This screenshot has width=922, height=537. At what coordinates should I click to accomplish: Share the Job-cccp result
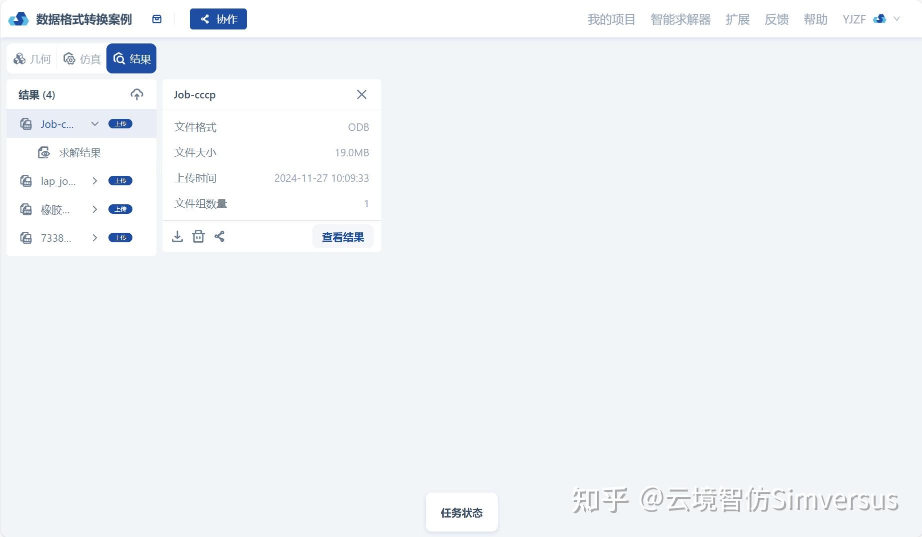tap(219, 236)
